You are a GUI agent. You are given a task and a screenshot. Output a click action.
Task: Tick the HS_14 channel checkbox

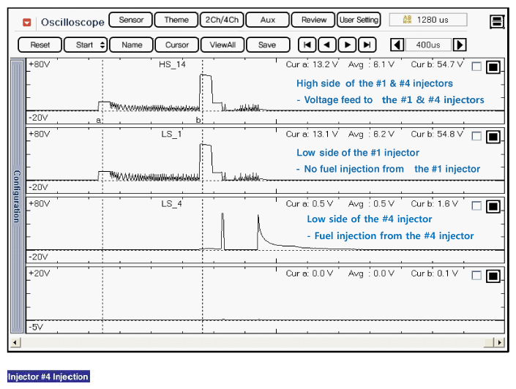477,67
